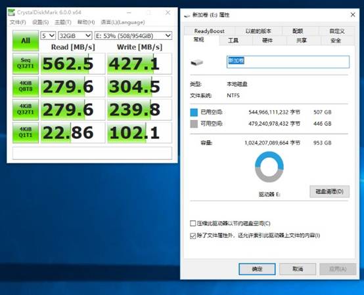Viewport: 364px width, 295px height.
Task: Close the E: drive properties dialog
Action: tap(353, 15)
